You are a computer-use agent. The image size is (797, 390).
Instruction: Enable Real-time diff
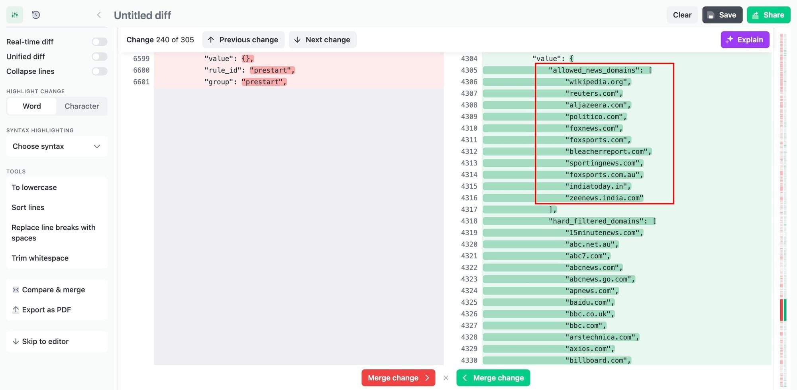pos(99,41)
